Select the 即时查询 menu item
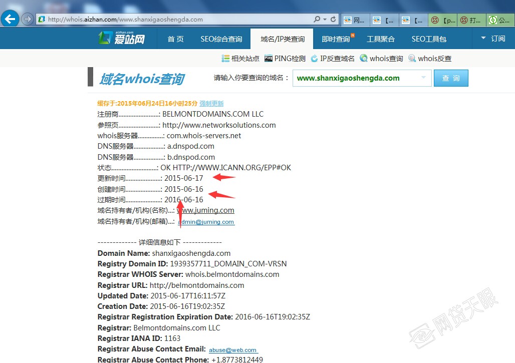Viewport: 515px width, 363px height. pos(337,39)
